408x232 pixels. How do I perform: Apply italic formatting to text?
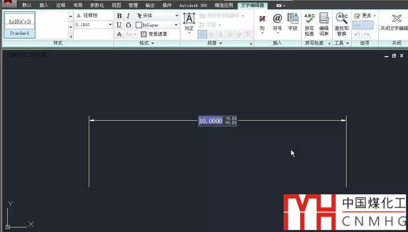pyautogui.click(x=128, y=16)
